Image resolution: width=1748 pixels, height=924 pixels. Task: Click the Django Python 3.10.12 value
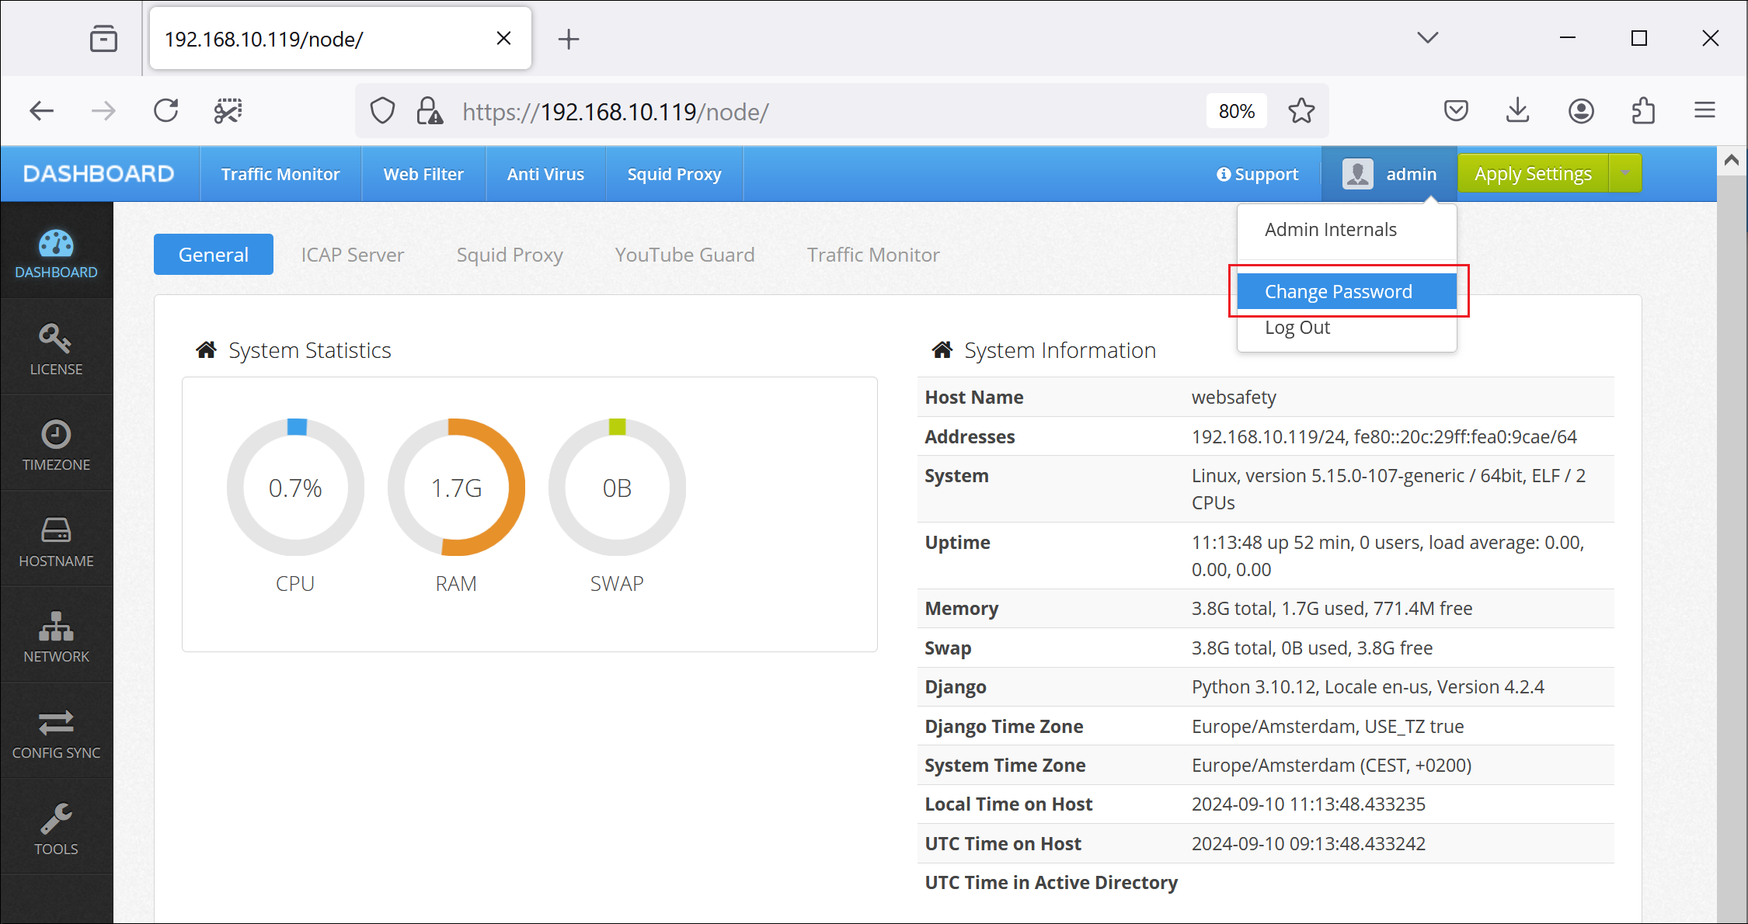pos(1367,686)
